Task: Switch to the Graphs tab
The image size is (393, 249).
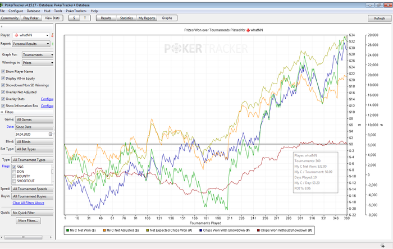Action: pos(167,18)
